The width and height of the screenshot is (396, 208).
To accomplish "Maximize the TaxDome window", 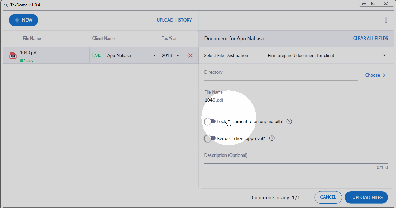I will [373, 4].
